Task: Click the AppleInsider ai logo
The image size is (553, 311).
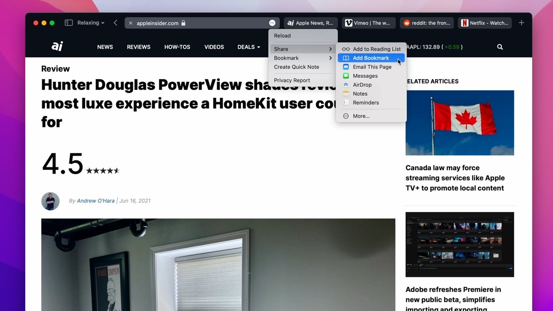Action: click(x=57, y=47)
